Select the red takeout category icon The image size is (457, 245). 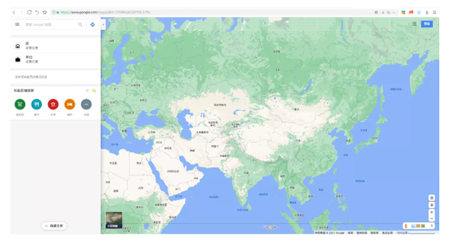[x=53, y=104]
